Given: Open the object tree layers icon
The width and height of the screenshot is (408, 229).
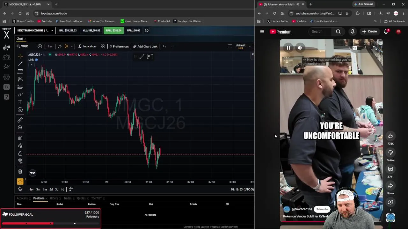Looking at the screenshot, I should [x=20, y=189].
